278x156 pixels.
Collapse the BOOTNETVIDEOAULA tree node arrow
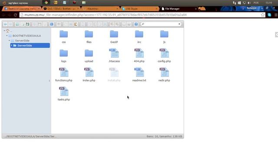(x=7, y=36)
